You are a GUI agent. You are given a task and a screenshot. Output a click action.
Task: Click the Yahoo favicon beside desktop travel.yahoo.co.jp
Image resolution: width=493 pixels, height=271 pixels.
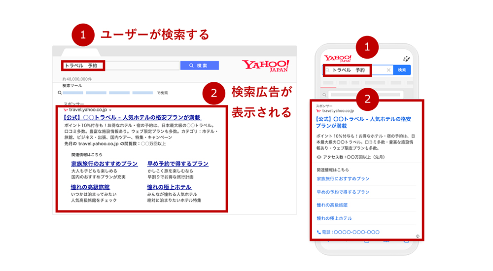pos(66,110)
